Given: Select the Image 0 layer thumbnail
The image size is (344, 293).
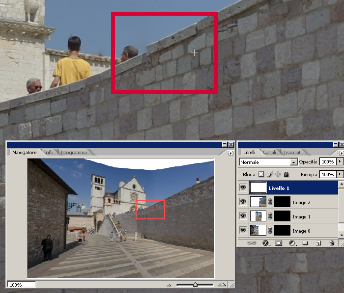Looking at the screenshot, I should click(258, 230).
